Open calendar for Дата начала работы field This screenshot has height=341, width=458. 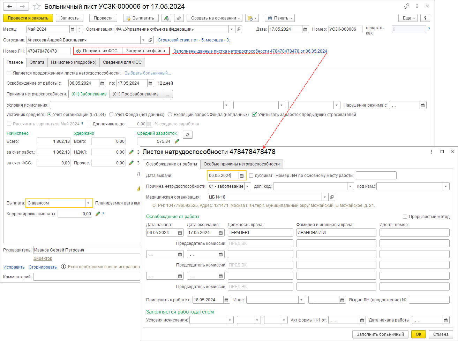pos(446,320)
